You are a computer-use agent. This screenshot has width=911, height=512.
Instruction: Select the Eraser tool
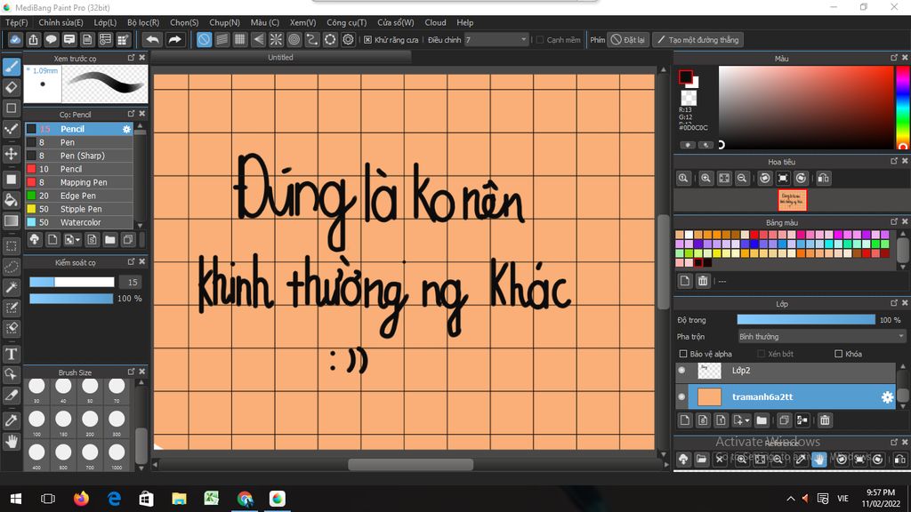click(11, 88)
